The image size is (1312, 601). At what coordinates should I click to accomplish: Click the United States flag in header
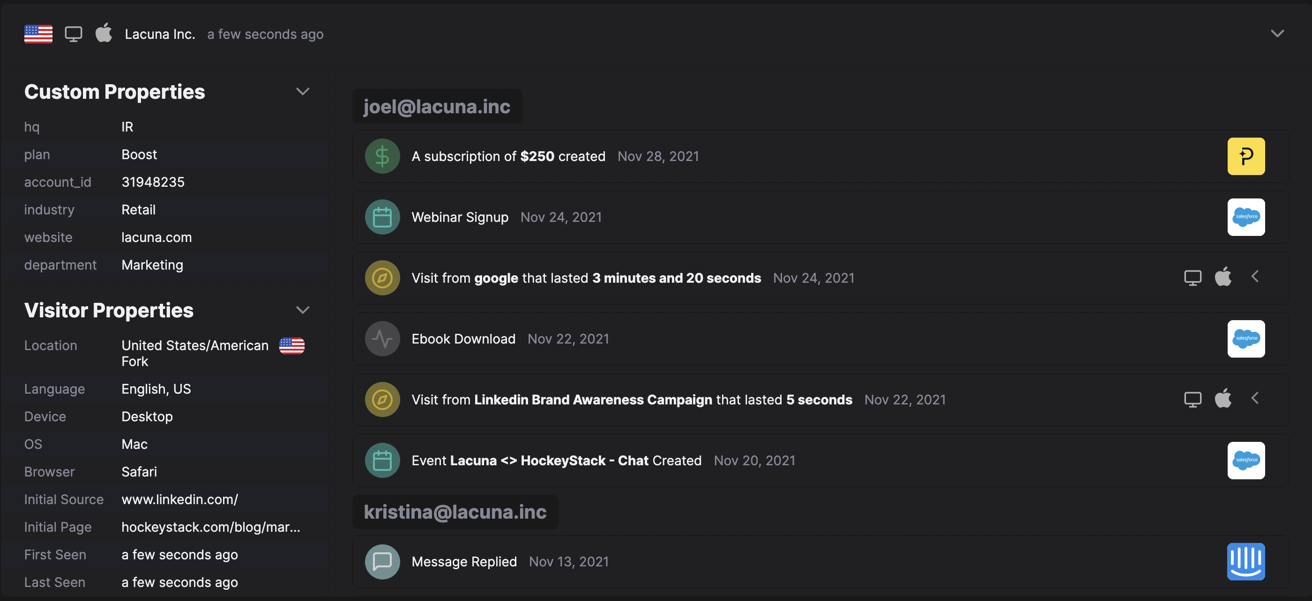click(38, 34)
